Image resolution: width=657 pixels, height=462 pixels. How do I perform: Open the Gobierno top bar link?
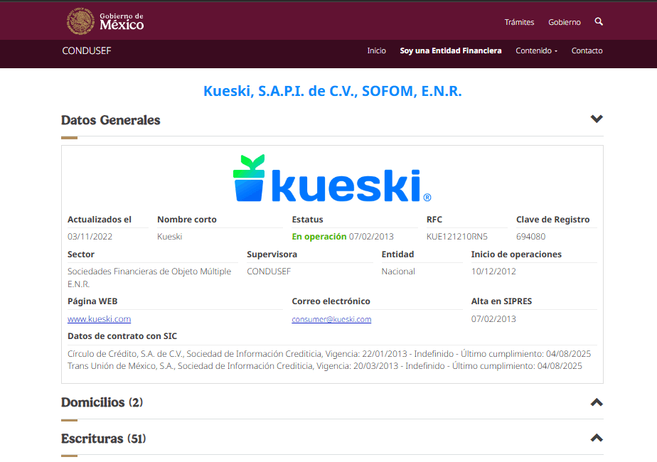pyautogui.click(x=564, y=22)
